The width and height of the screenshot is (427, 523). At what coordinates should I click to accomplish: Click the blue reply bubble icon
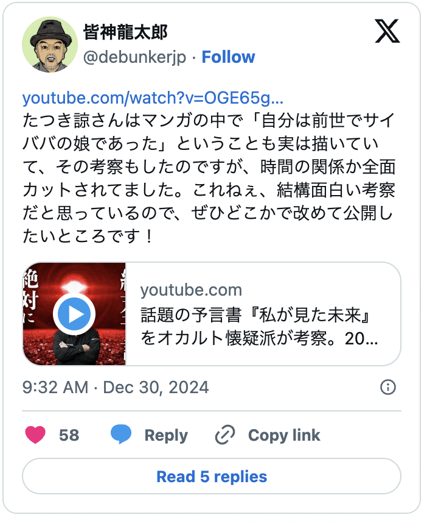click(x=121, y=435)
